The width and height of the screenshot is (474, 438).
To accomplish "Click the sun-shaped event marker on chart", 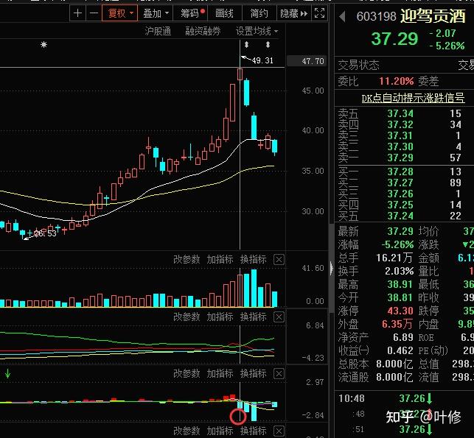I will tap(43, 45).
